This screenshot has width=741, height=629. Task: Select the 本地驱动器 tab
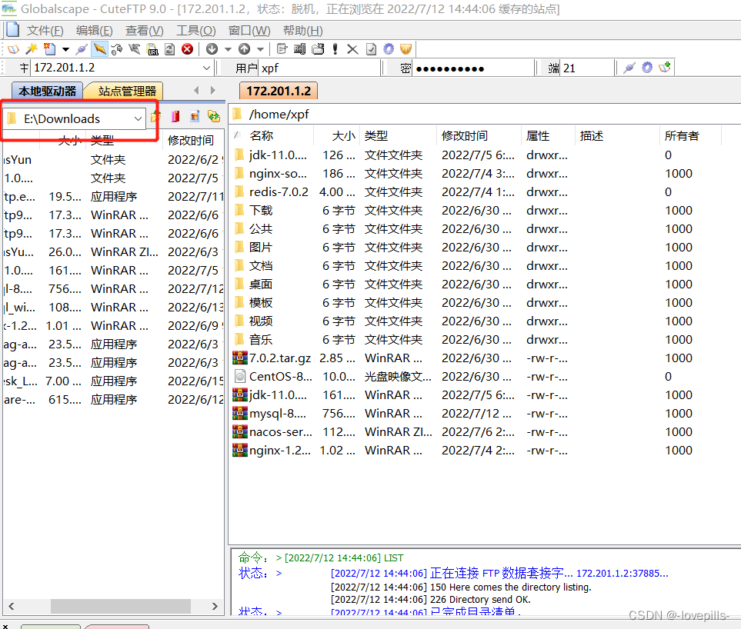click(x=47, y=91)
